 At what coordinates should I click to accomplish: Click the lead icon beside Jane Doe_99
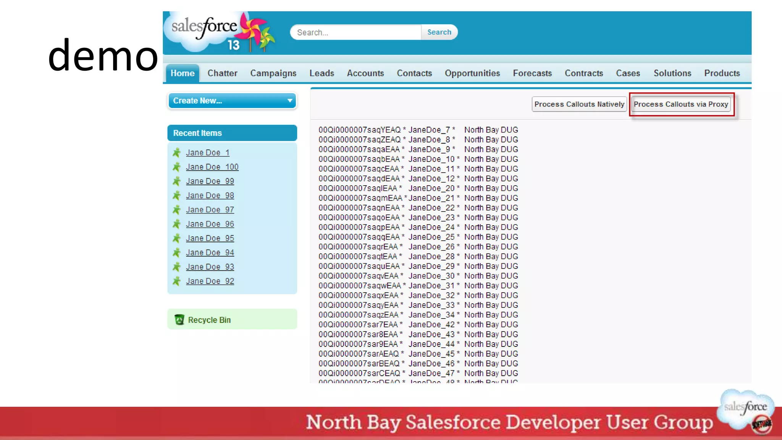(x=176, y=181)
